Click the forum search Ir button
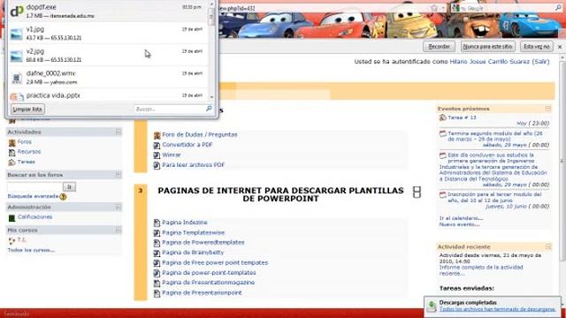 (69, 186)
